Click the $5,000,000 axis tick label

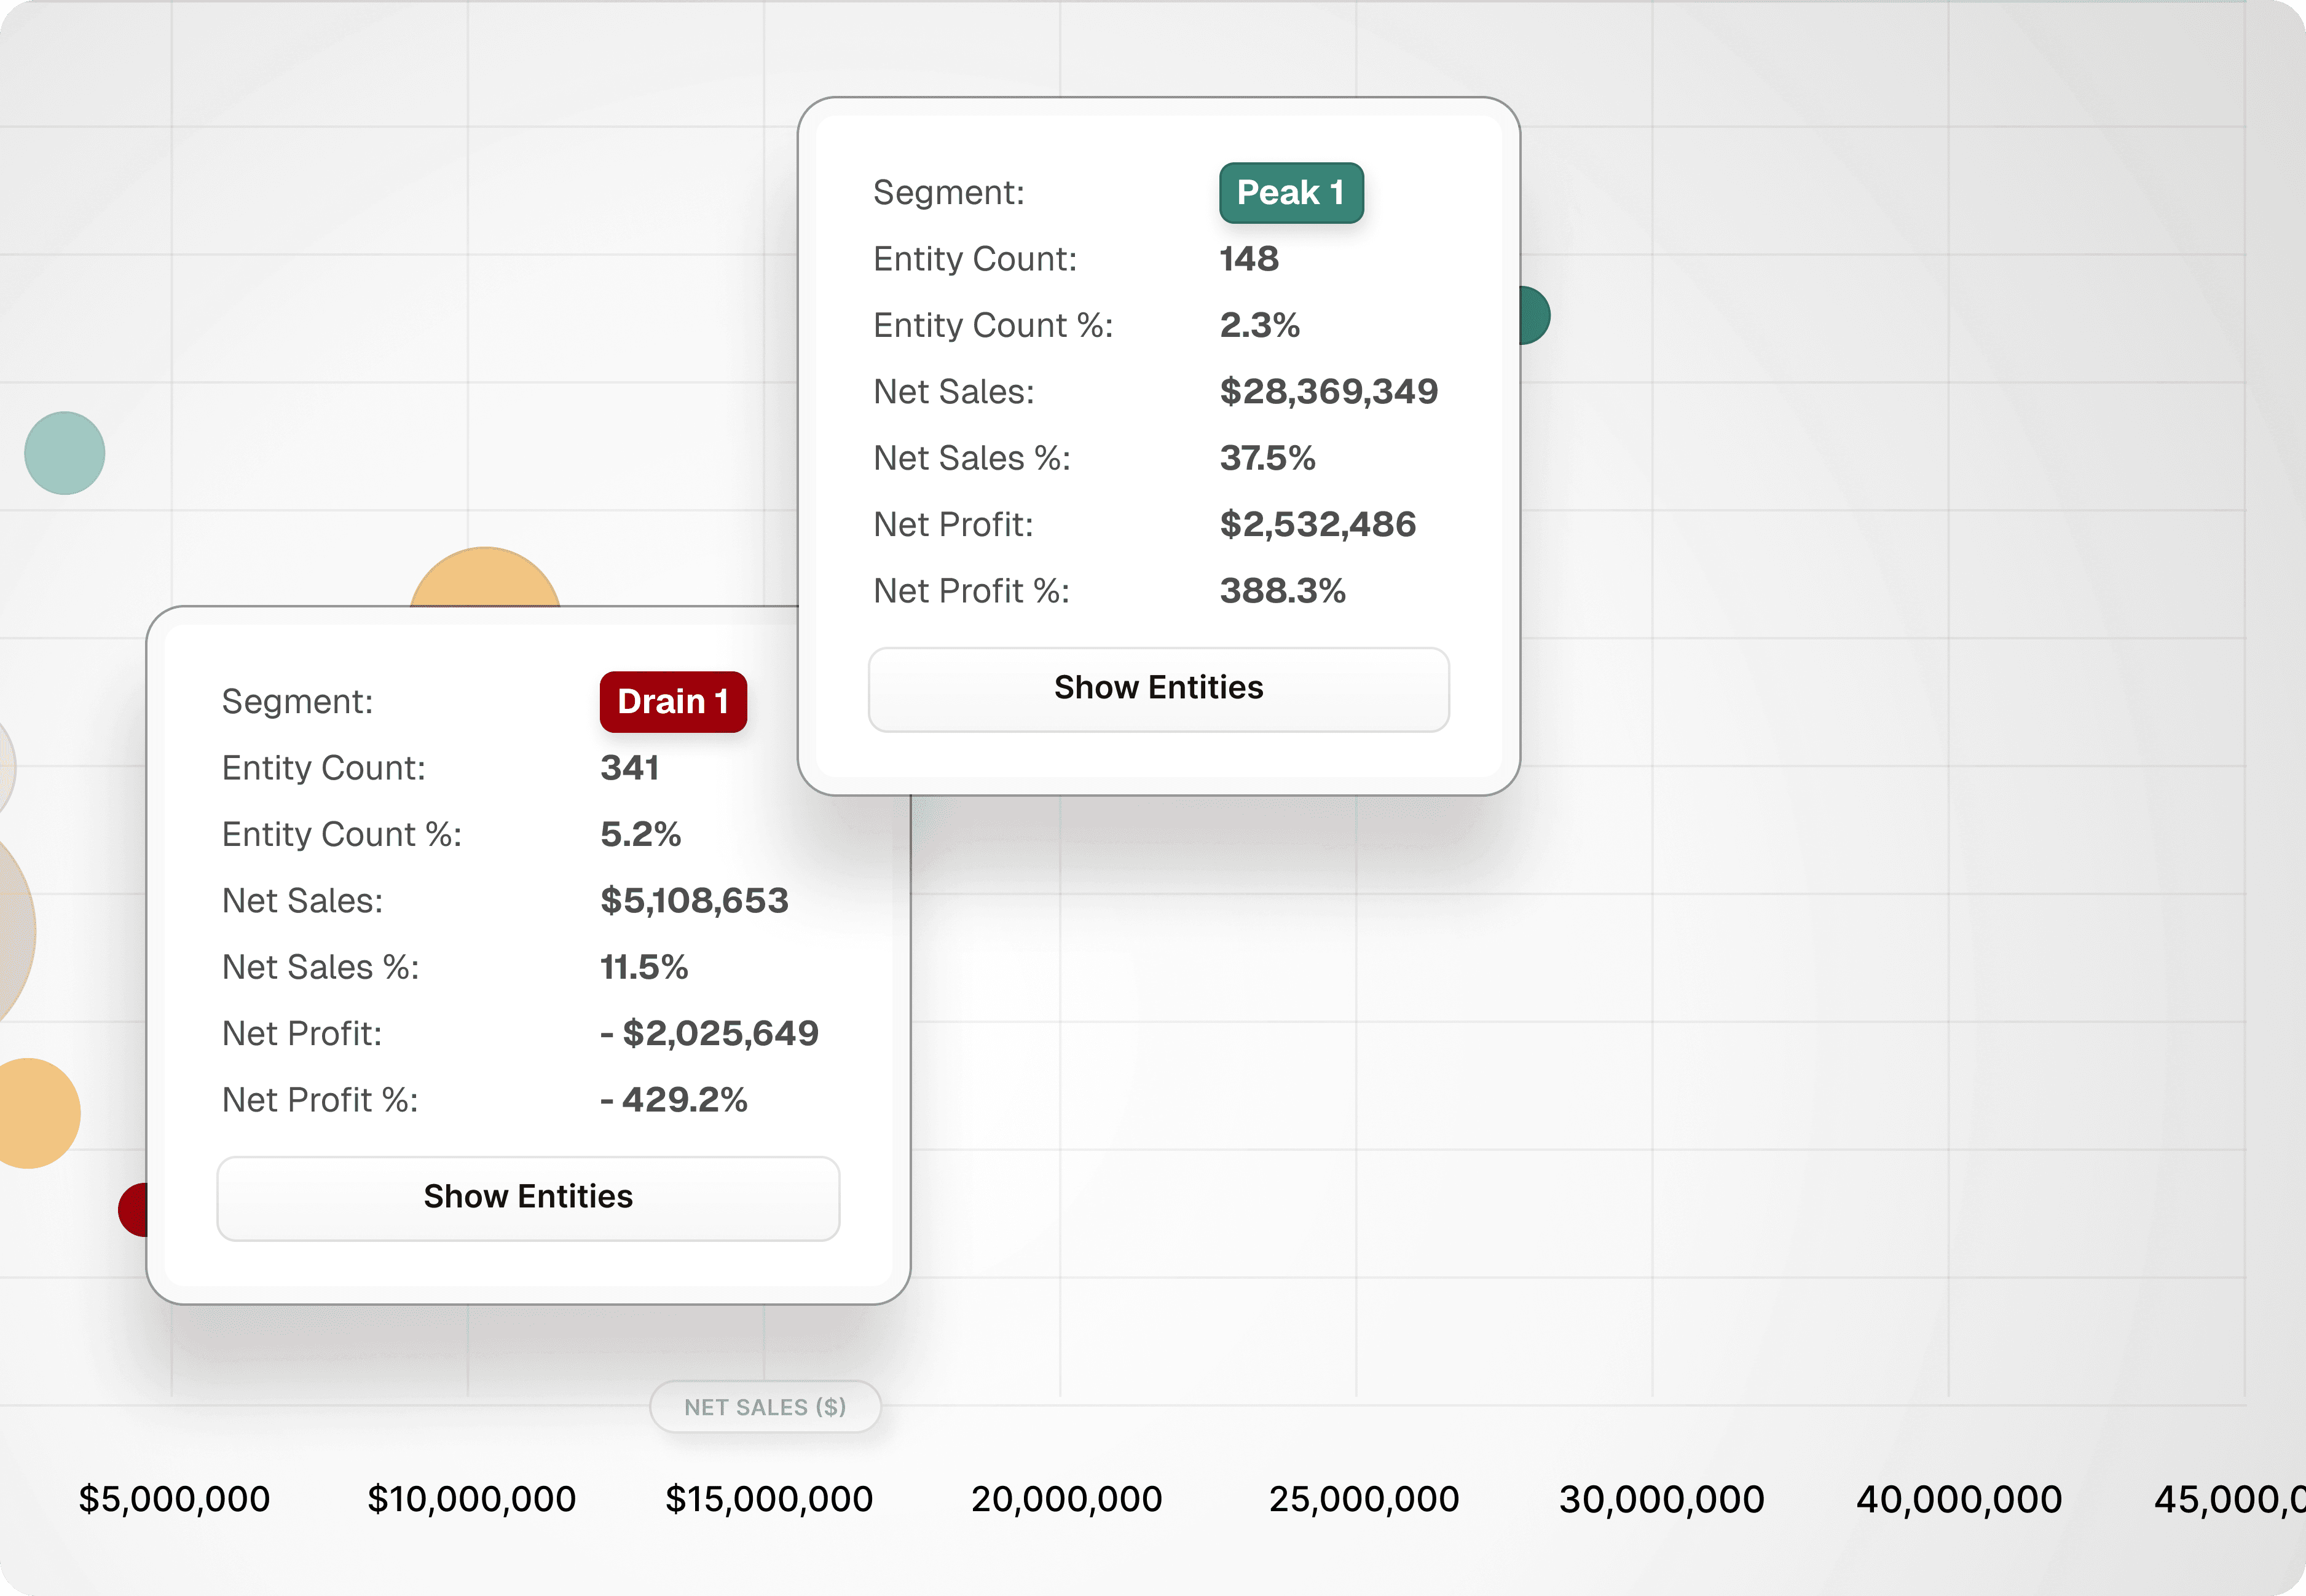[x=175, y=1499]
